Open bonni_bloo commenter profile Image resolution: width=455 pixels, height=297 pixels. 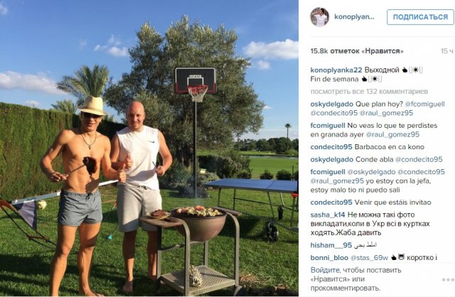click(329, 258)
